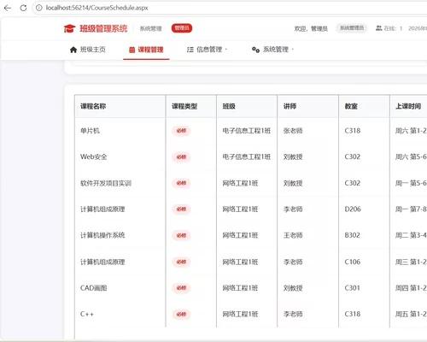427x342 pixels.
Task: Select the CAD画图 course name cell
Action: [x=94, y=288]
